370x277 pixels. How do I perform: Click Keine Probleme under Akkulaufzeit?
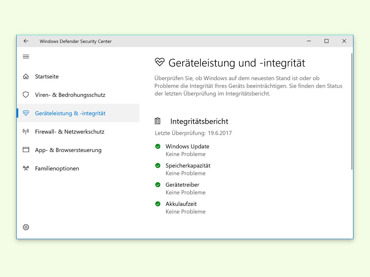186,212
